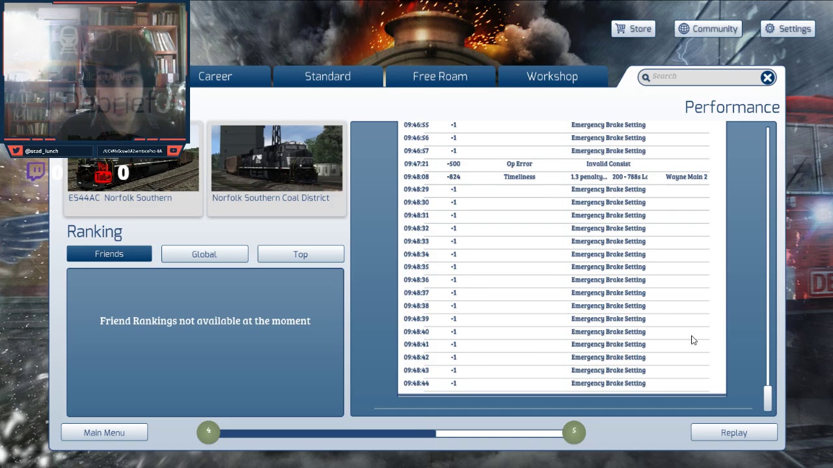Click the 09:48:44 timestamp
The image size is (833, 468).
tap(416, 383)
